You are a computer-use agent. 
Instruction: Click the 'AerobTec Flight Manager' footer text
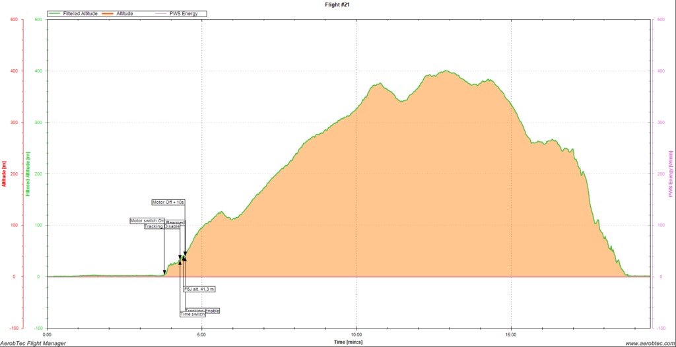34,343
